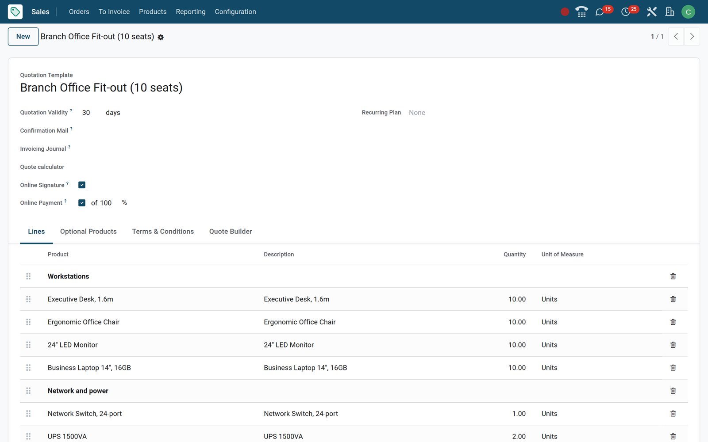Screen dimensions: 708x442
Task: Open the Reporting menu
Action: click(x=191, y=12)
